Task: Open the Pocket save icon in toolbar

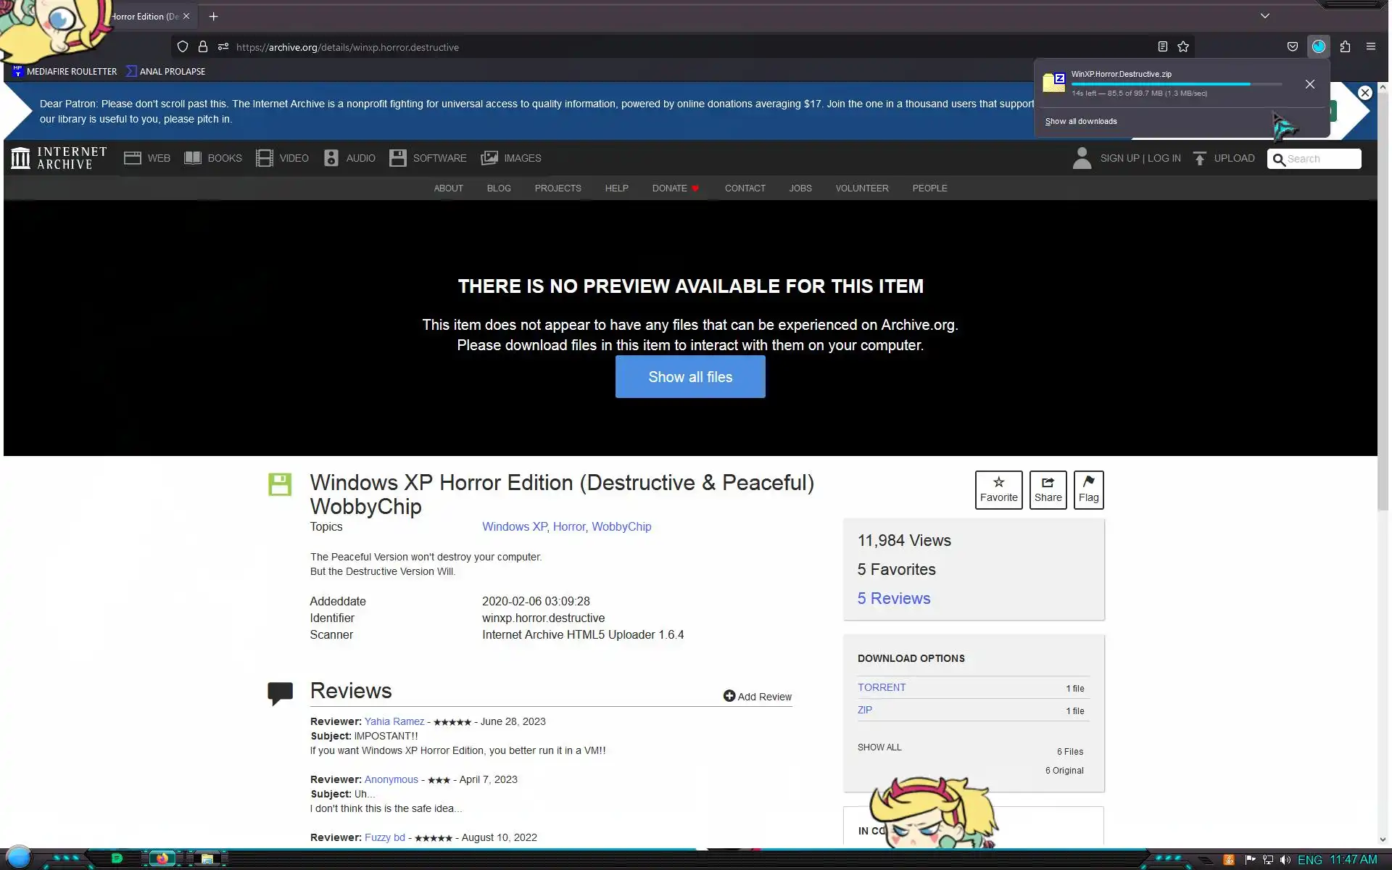Action: point(1292,47)
